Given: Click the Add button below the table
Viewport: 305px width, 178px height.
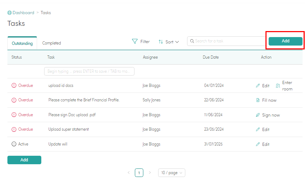Looking at the screenshot, I should coord(24,160).
